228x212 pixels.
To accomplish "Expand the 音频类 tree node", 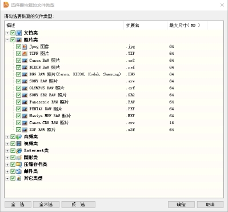I will tap(7, 137).
